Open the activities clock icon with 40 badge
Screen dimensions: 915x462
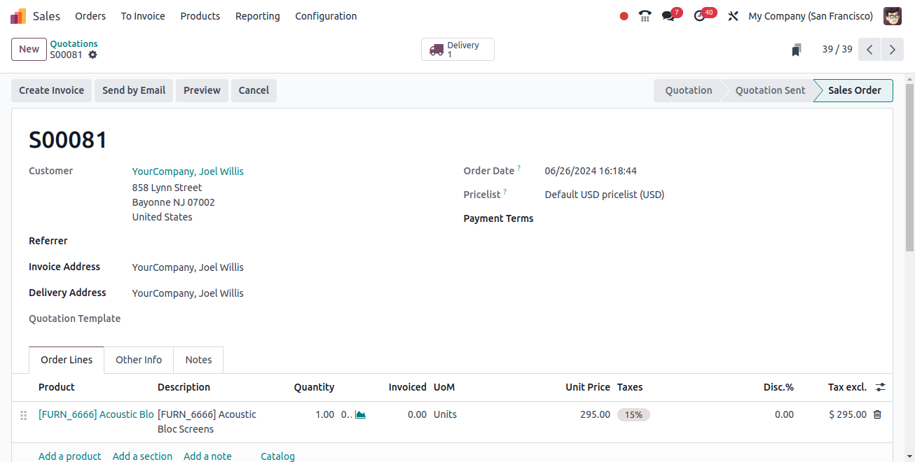tap(699, 15)
